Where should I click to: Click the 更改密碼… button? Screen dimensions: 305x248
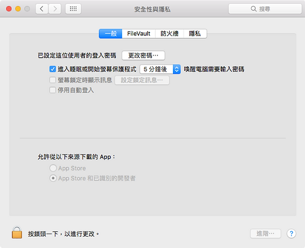(143, 56)
